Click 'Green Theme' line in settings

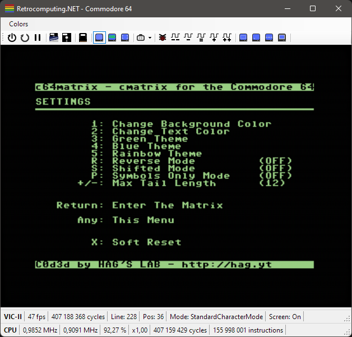tap(150, 139)
